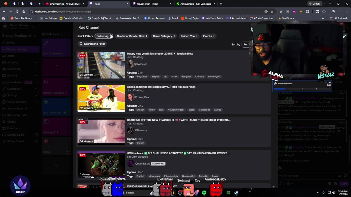Screen dimensions: 351x197
Task: Enable the Similar or Smaller Size filter
Action: pyautogui.click(x=132, y=36)
